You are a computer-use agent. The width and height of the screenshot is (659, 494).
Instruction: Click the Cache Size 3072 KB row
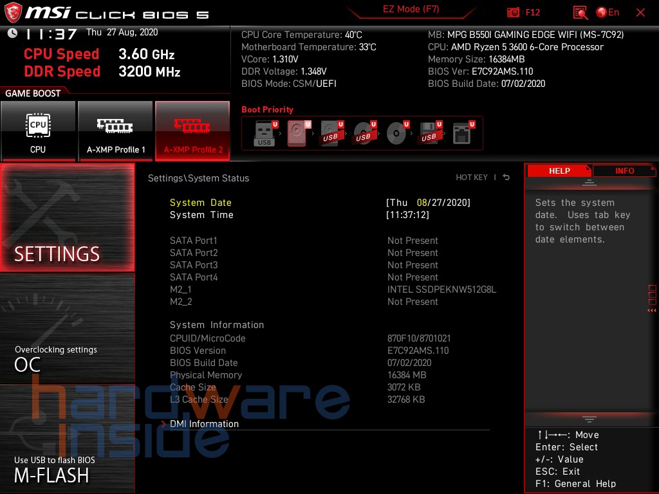pos(295,387)
